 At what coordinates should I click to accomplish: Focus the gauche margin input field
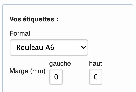click(56, 77)
